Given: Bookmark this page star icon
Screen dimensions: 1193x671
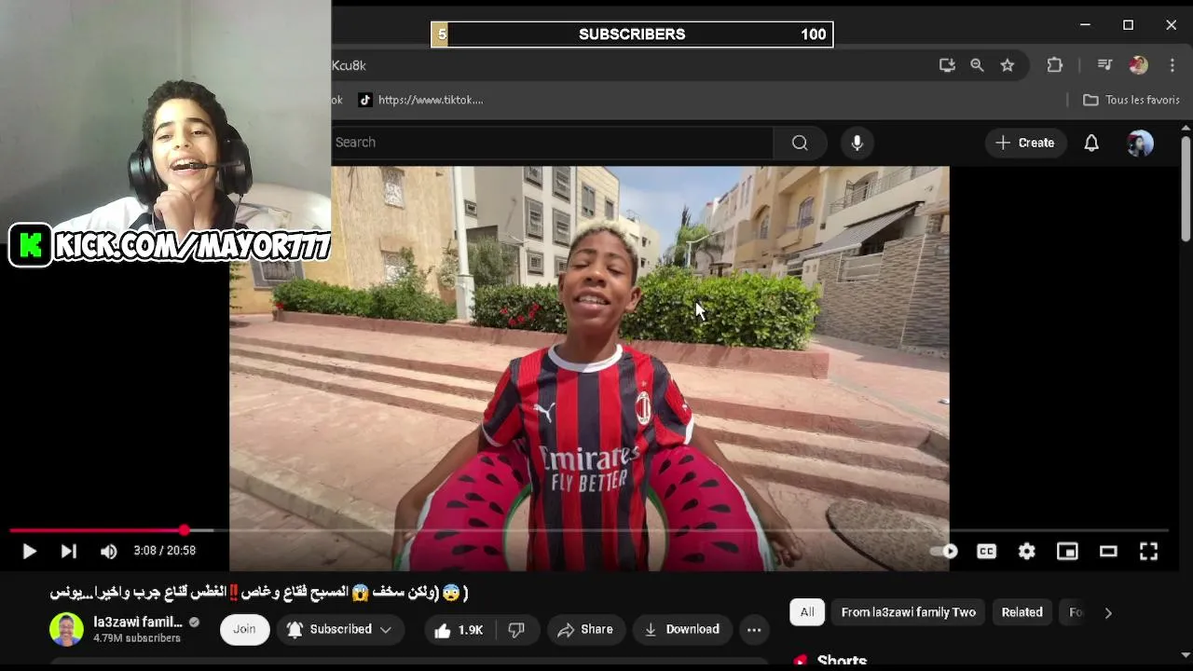Looking at the screenshot, I should coord(1008,65).
